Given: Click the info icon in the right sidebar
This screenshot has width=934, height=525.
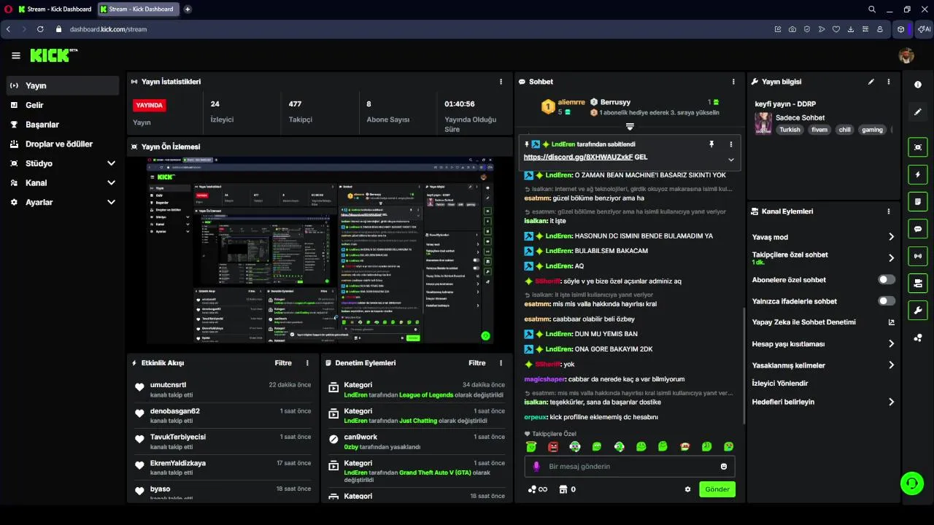Looking at the screenshot, I should 918,85.
